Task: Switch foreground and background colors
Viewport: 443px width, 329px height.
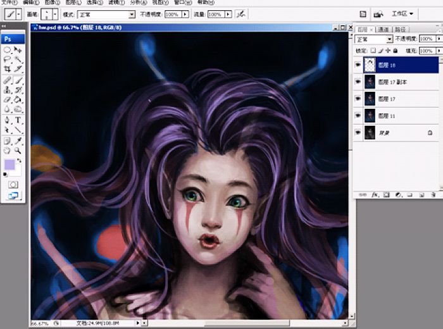Action: point(19,161)
